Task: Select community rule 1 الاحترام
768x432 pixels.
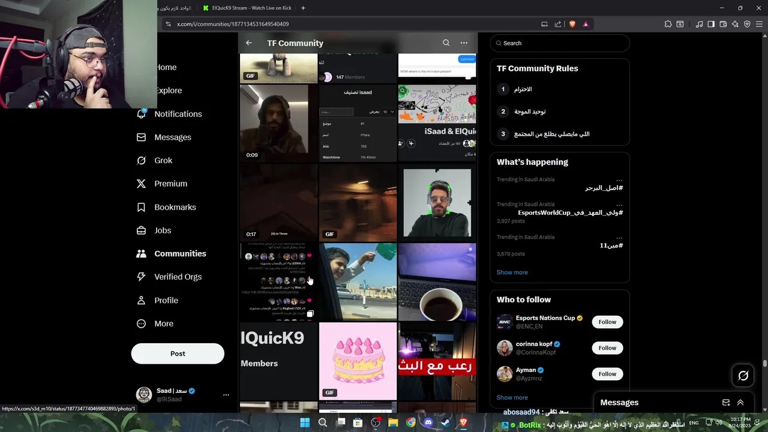Action: point(560,89)
